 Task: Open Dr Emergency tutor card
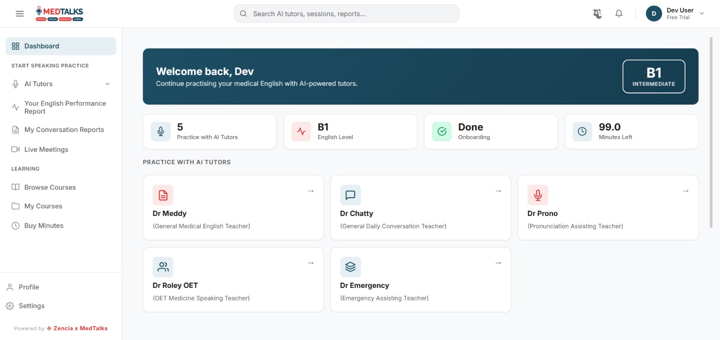(x=421, y=279)
